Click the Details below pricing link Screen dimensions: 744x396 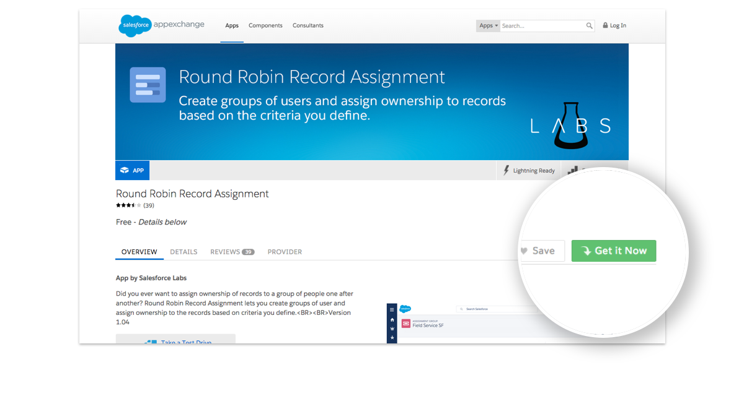[x=162, y=222]
